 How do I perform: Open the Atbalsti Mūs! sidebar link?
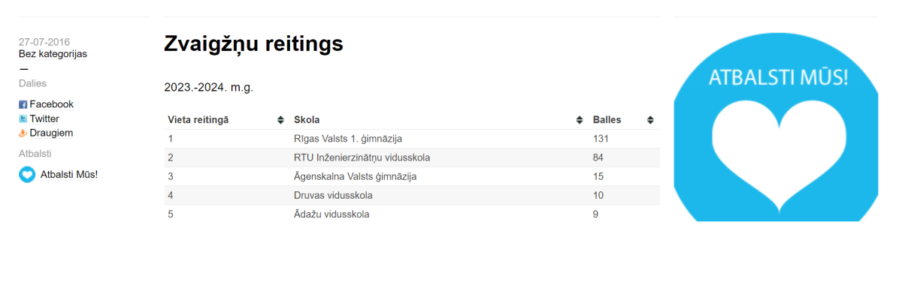(69, 175)
